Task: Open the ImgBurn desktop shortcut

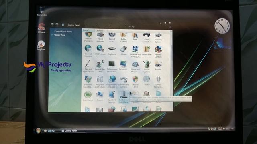Action: (x=41, y=45)
